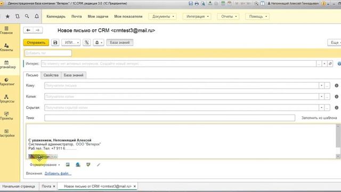Open the ИЛИ... dropdown button
Image resolution: width=341 pixels, height=192 pixels.
pyautogui.click(x=71, y=43)
